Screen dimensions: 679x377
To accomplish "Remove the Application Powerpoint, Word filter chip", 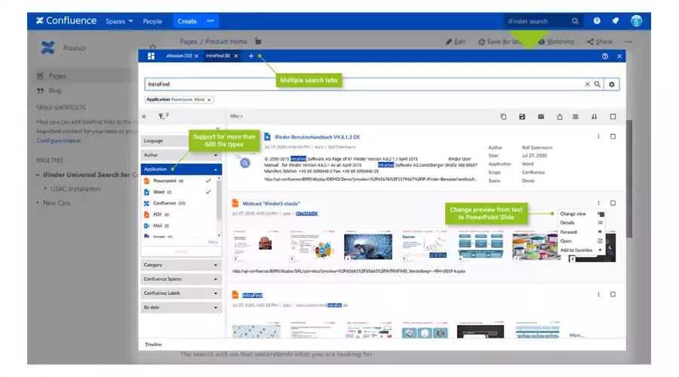I will pyautogui.click(x=209, y=100).
